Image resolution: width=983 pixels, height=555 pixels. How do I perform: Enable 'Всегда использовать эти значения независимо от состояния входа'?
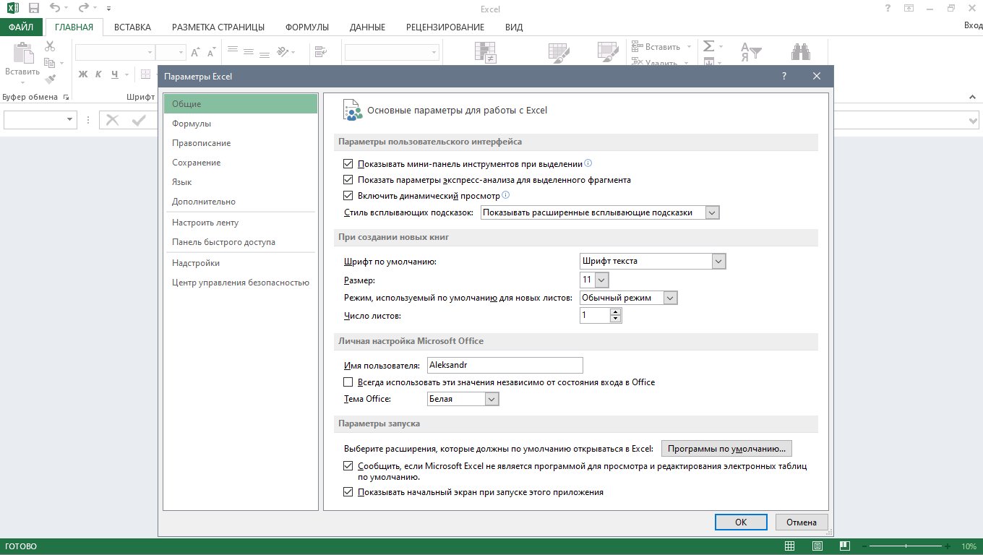tap(348, 382)
